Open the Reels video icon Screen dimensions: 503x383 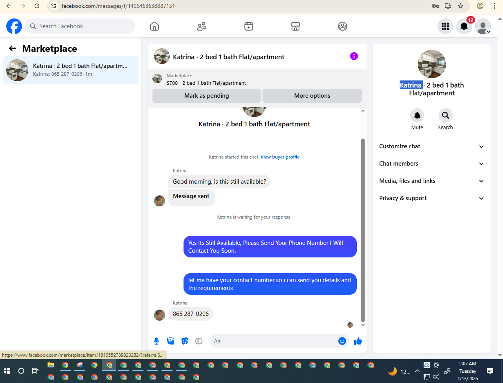[249, 26]
